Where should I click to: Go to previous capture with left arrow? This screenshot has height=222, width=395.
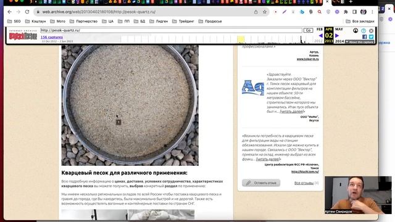click(321, 36)
